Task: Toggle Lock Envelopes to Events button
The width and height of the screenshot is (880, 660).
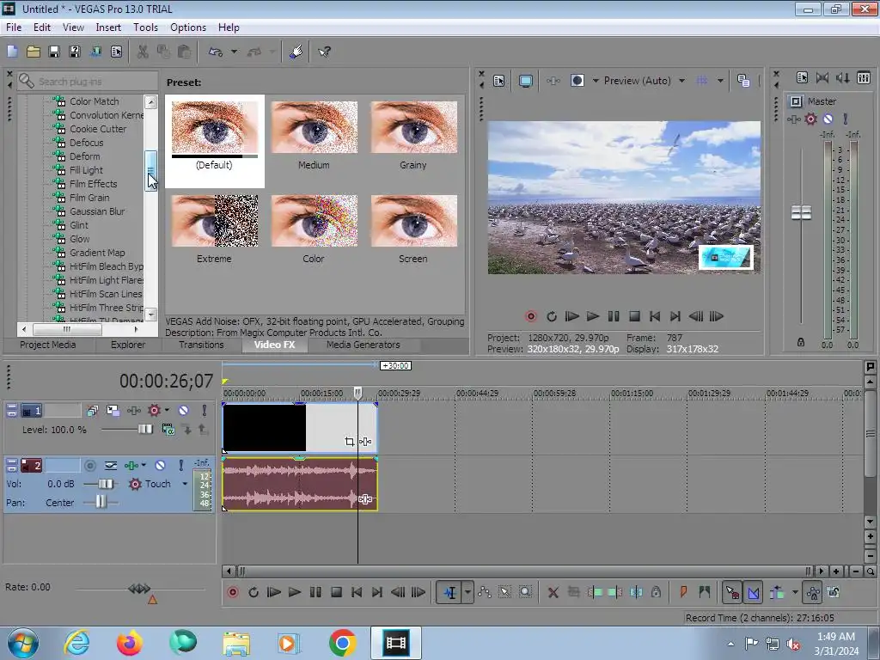Action: [x=813, y=592]
